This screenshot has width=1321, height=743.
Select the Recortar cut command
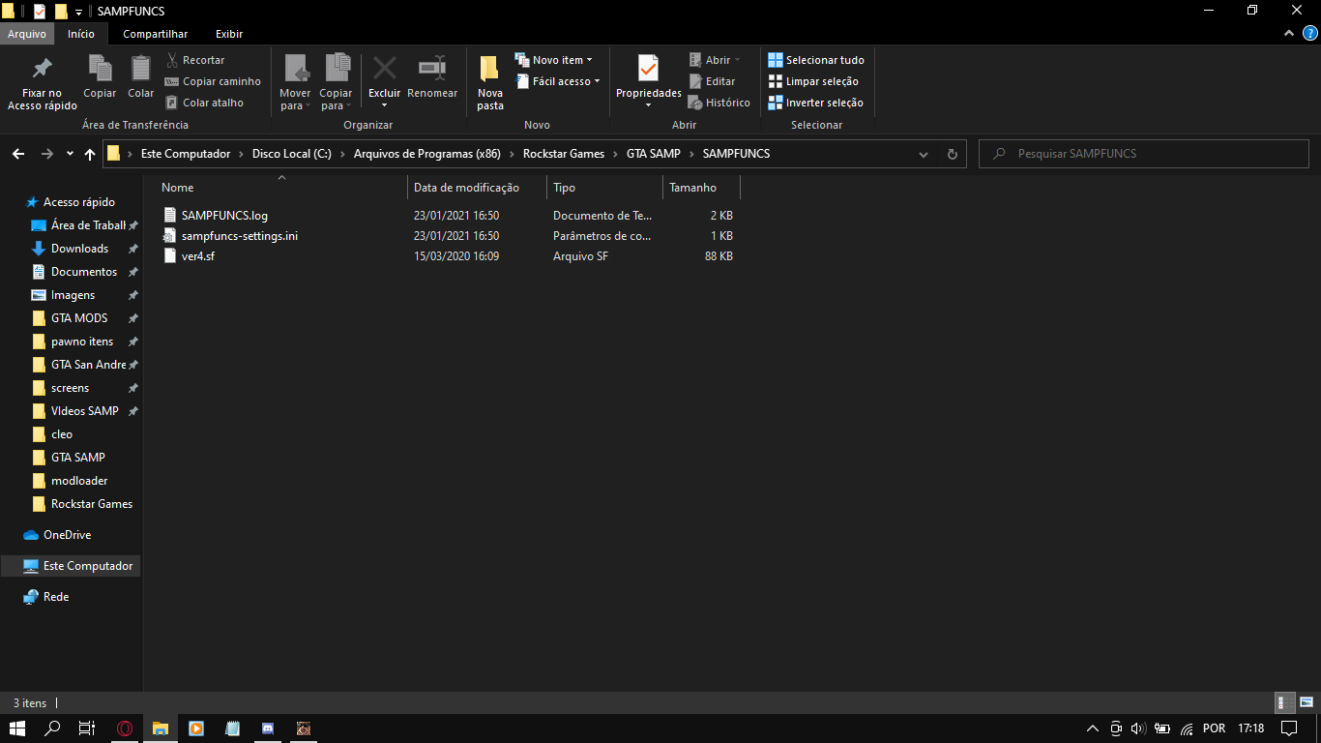pos(194,60)
